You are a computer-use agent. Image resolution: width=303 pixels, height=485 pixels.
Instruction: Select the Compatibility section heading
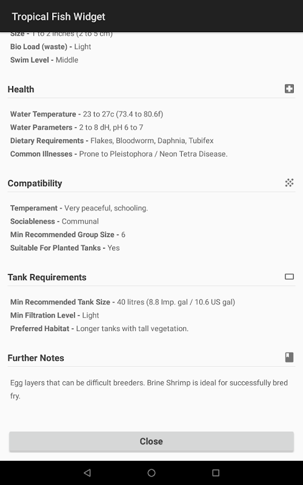(35, 184)
